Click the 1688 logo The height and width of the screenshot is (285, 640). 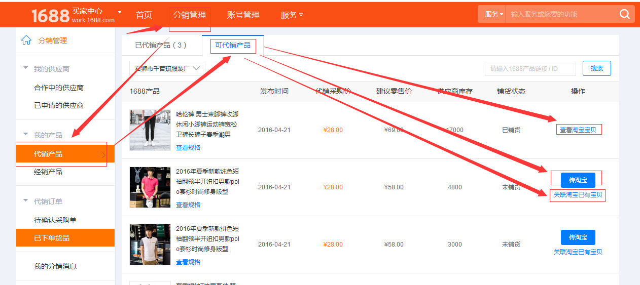coord(50,16)
